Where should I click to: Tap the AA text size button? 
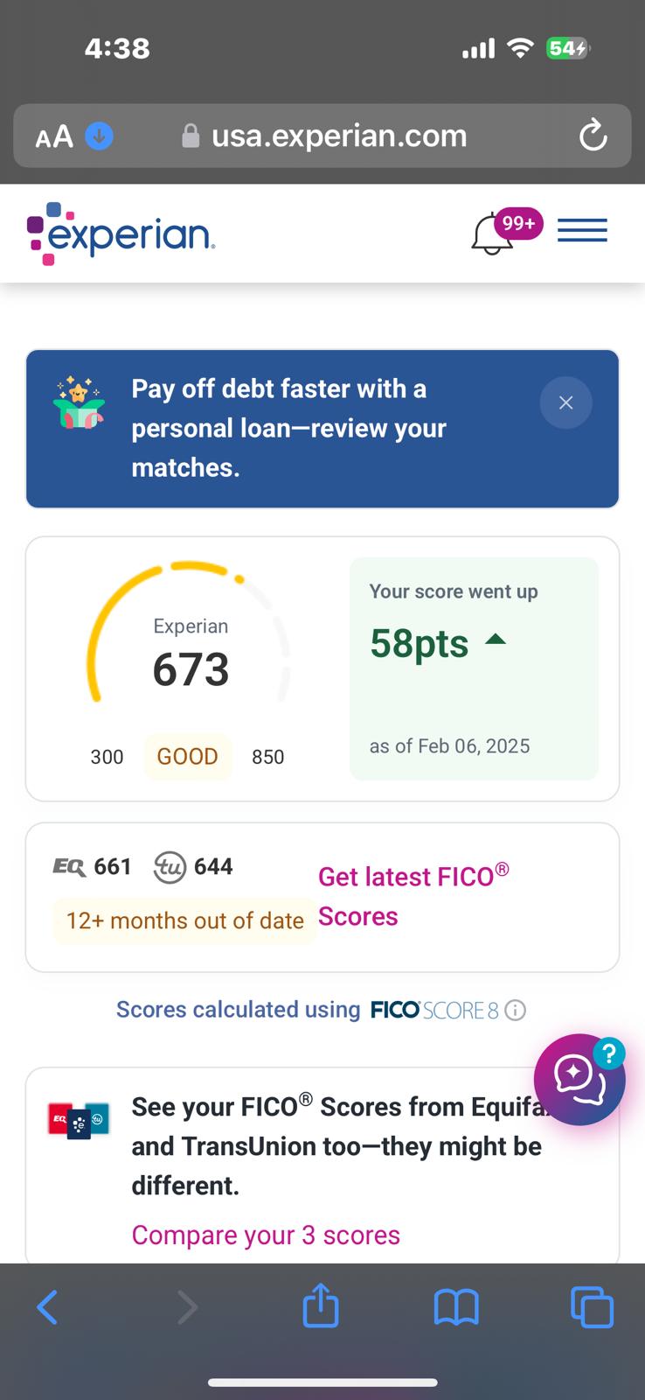click(x=54, y=136)
